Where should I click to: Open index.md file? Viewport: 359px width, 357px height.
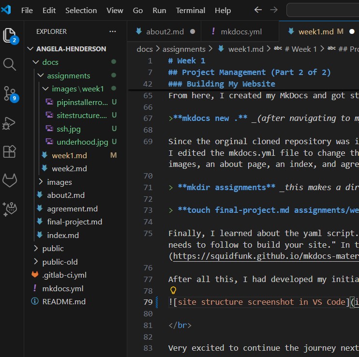[63, 236]
